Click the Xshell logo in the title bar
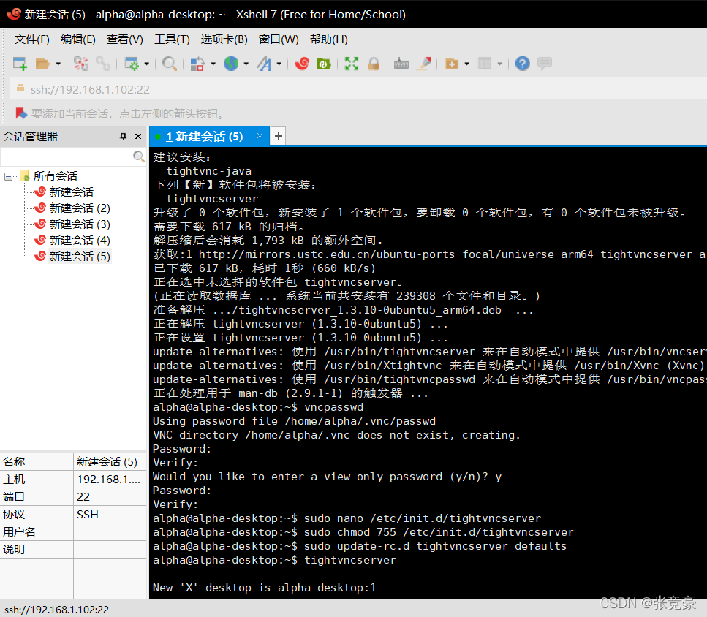 pos(14,14)
